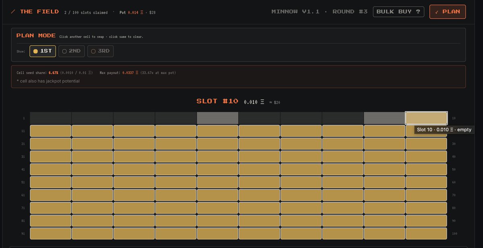Image resolution: width=483 pixels, height=248 pixels.
Task: Pick slot 70 at end of row 61
Action: [x=426, y=195]
